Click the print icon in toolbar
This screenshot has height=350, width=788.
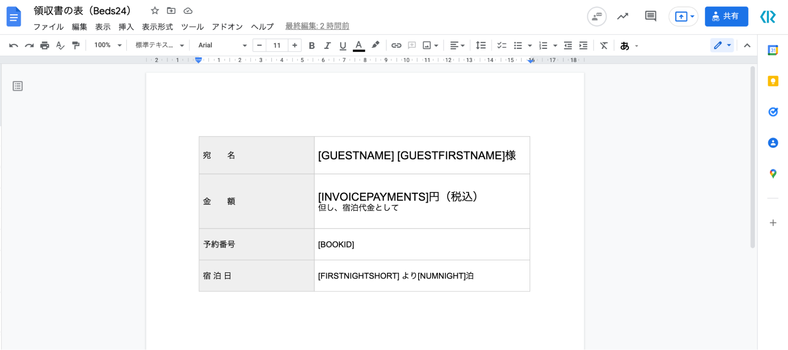[x=45, y=45]
